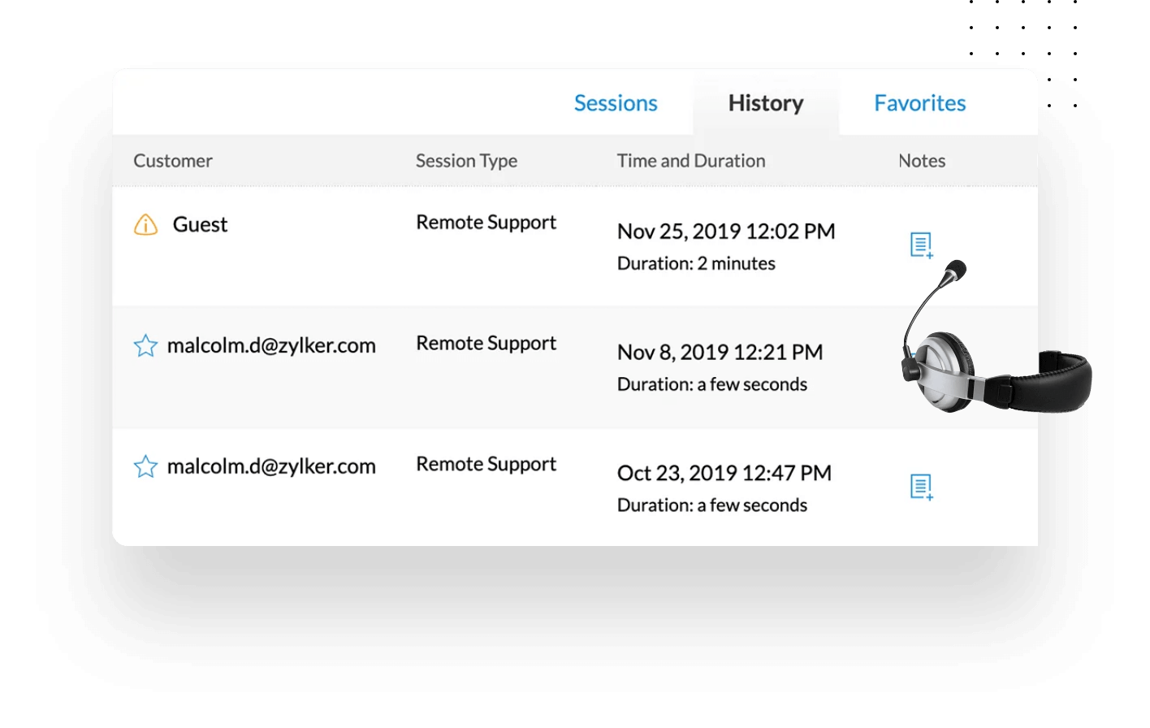
Task: Favorite malcolm.d@zylker.com from Nov 8 session
Action: (x=145, y=345)
